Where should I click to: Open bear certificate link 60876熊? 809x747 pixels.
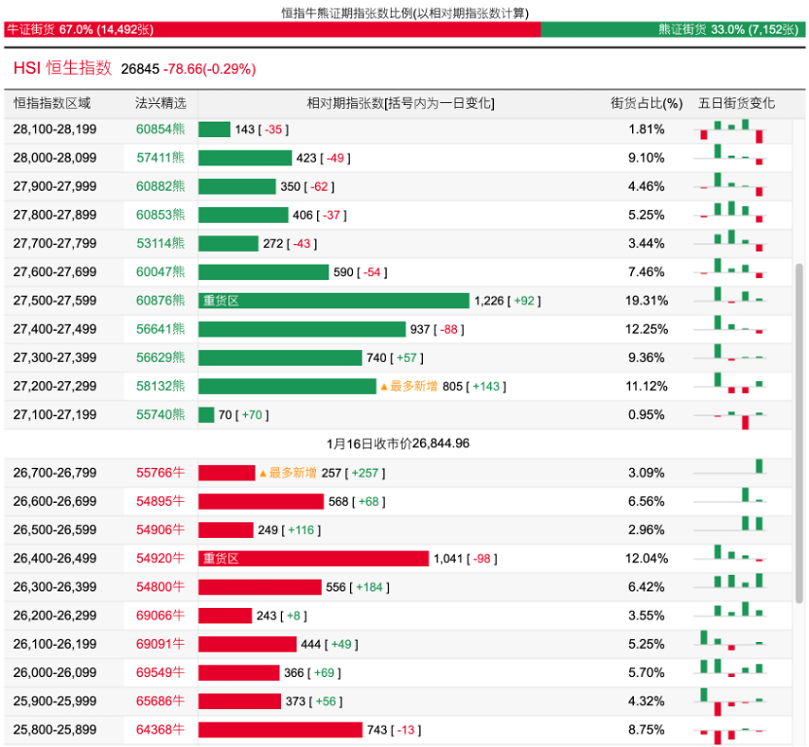click(x=160, y=301)
